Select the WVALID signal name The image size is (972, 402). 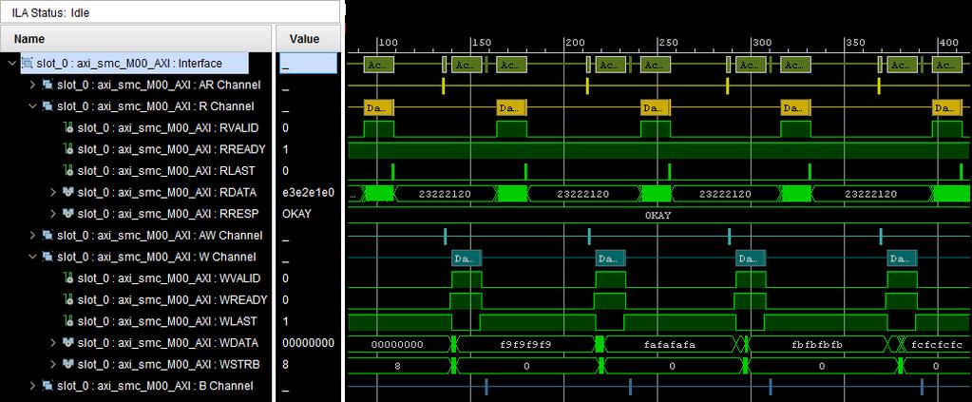(169, 278)
